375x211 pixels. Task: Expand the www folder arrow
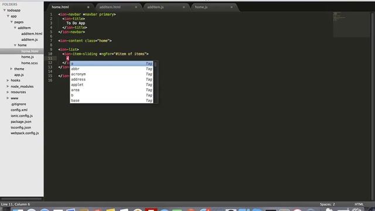click(x=8, y=98)
